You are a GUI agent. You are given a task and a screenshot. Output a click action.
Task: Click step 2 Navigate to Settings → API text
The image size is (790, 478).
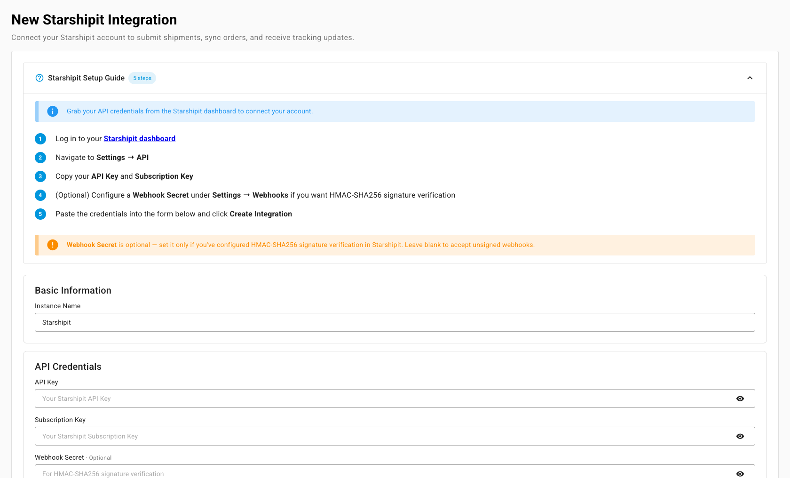pyautogui.click(x=102, y=158)
